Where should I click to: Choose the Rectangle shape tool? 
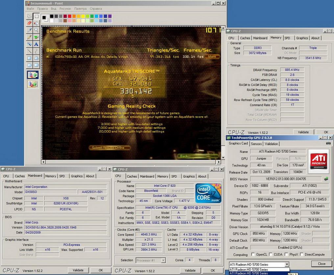[x=29, y=58]
